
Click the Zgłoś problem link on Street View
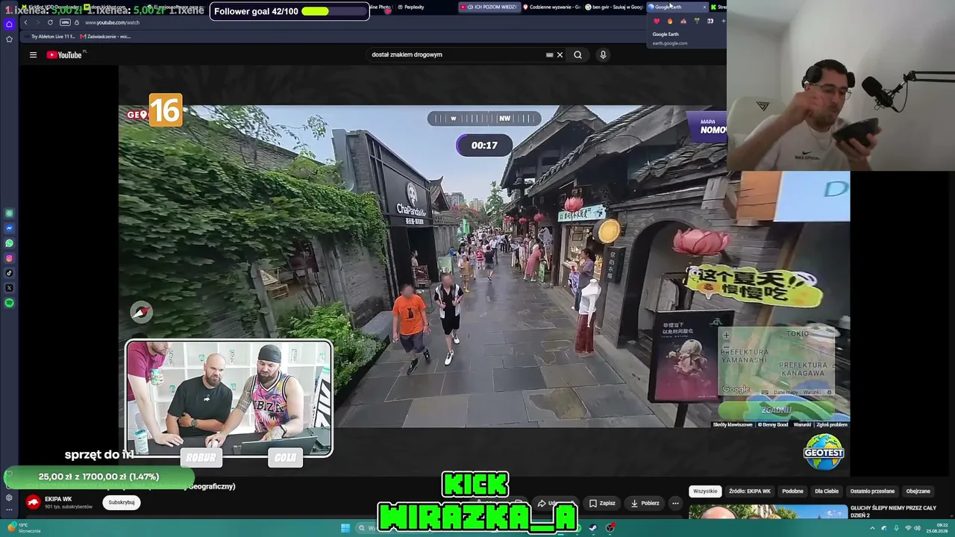(x=832, y=424)
